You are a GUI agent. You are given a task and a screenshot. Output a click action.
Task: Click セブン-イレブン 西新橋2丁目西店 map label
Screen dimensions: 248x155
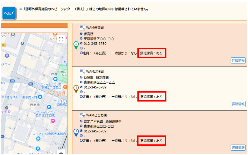(x=49, y=86)
